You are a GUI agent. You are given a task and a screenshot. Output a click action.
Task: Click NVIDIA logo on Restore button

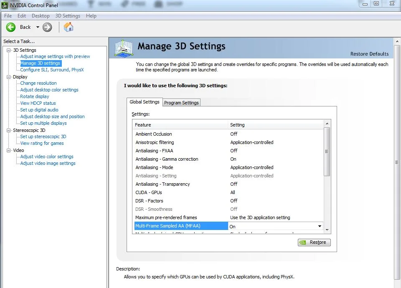[302, 242]
